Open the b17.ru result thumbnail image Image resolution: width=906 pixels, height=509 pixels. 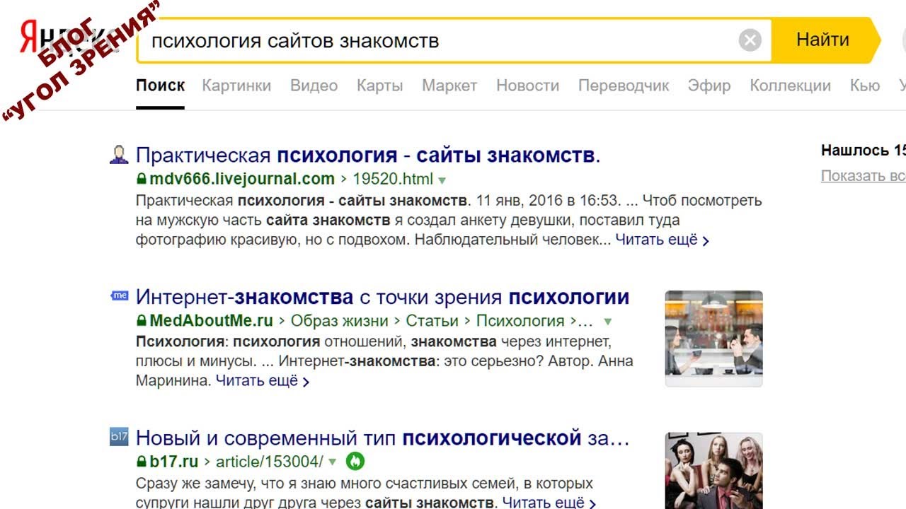pos(713,471)
